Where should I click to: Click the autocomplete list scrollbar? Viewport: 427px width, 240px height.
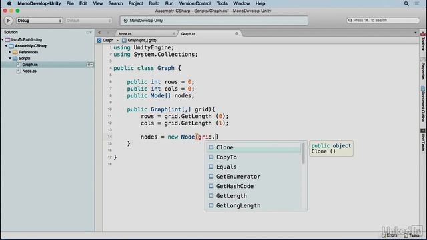[x=304, y=153]
